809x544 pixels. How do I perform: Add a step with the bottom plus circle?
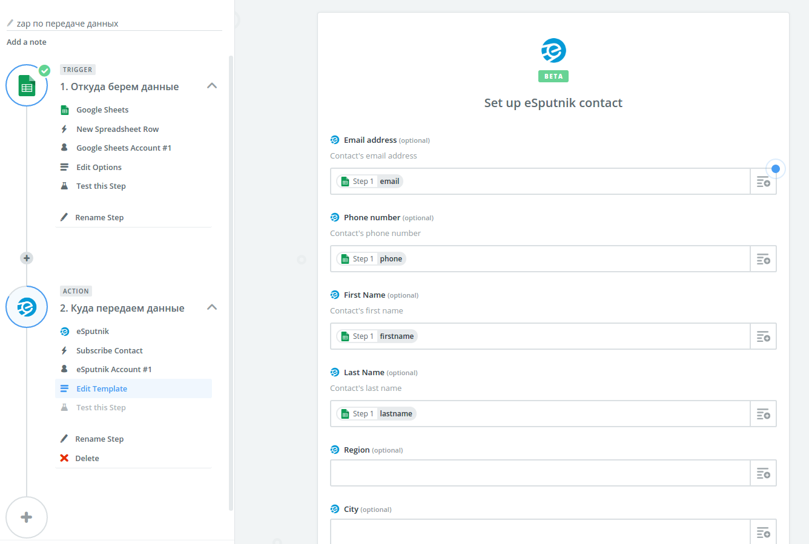click(x=27, y=517)
